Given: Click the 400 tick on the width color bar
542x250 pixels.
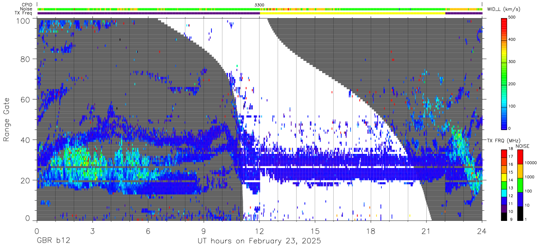Looking at the screenshot, I should pyautogui.click(x=512, y=40).
